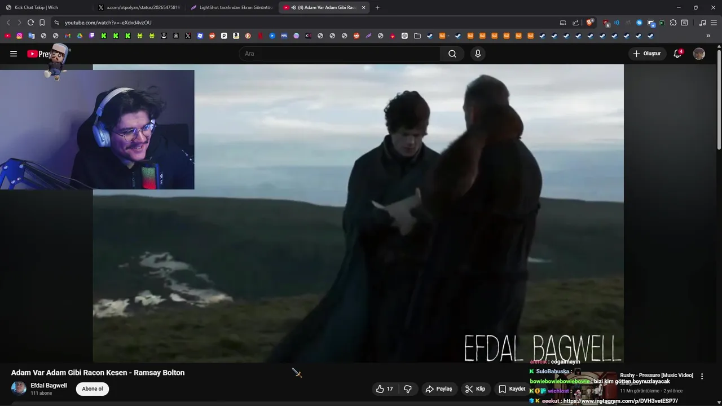Click the video title Adam Var Adam Gibi
Image resolution: width=722 pixels, height=406 pixels.
(x=98, y=373)
